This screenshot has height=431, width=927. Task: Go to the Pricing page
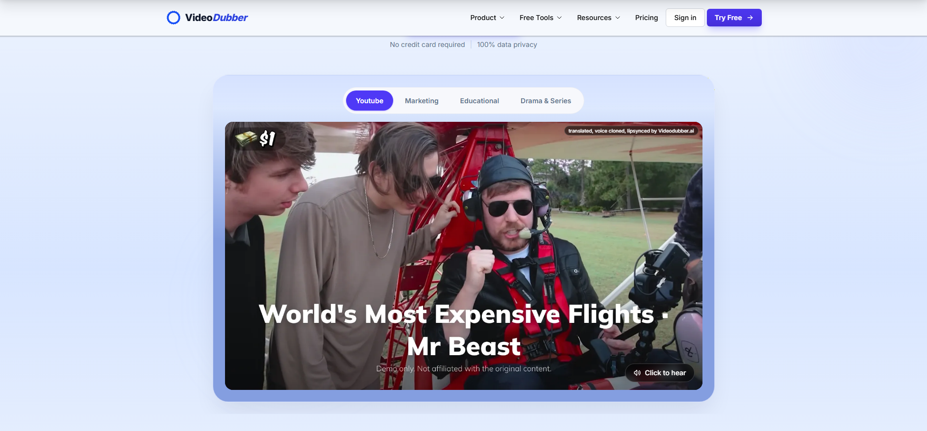tap(647, 18)
